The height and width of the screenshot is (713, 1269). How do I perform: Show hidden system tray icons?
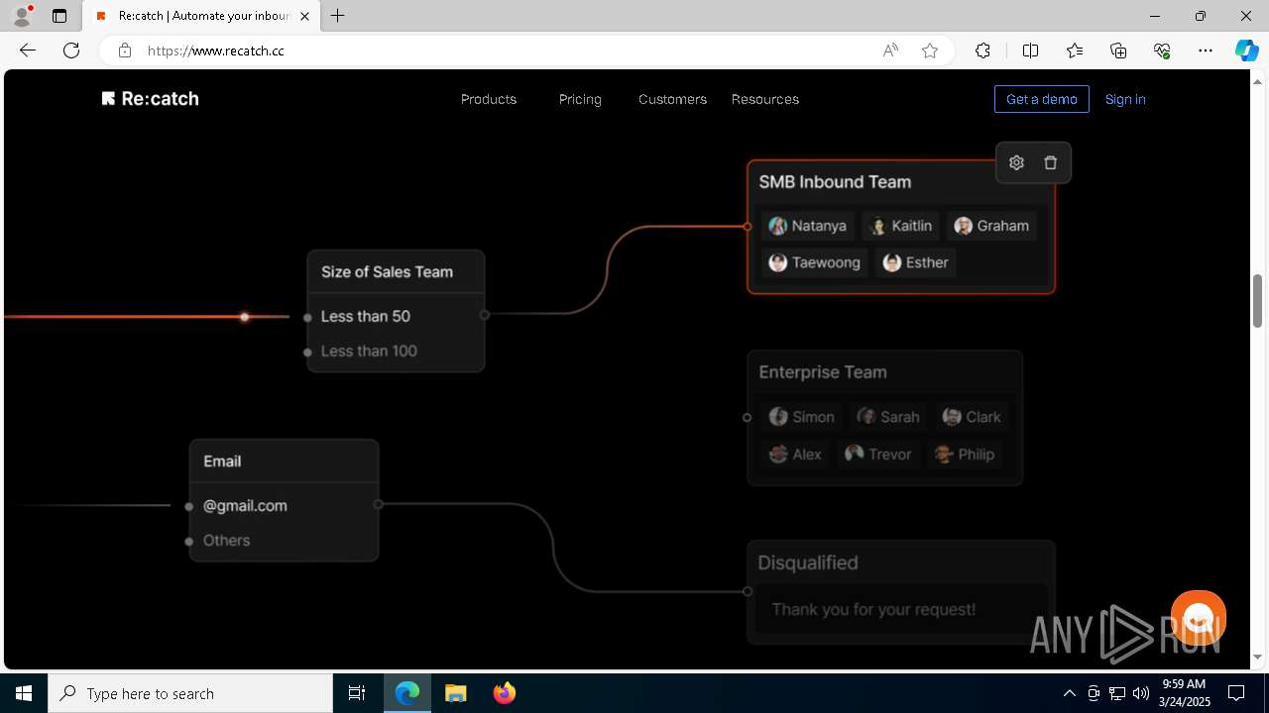pos(1069,693)
